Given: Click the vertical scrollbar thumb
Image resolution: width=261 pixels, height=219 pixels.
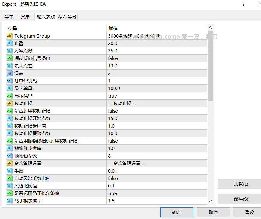Looking at the screenshot, I should point(210,66).
